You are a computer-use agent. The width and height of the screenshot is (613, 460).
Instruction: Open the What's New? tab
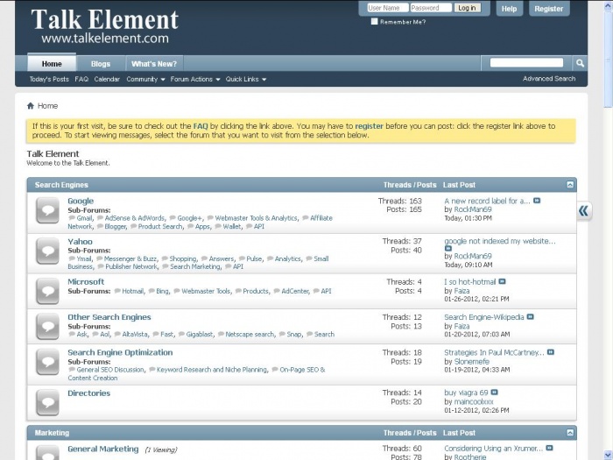(x=154, y=64)
